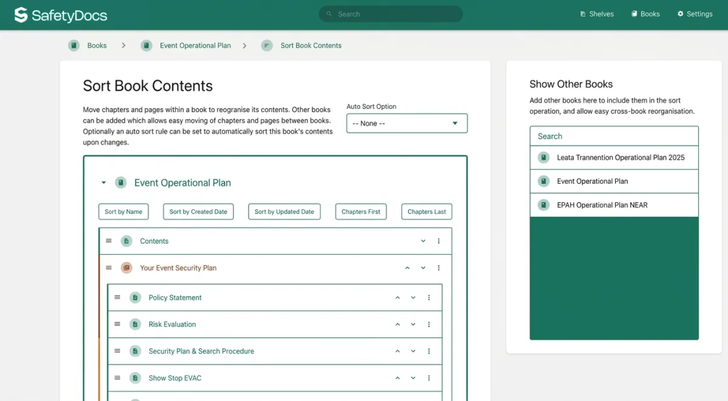Click page icon of Risk Evaluation
The height and width of the screenshot is (401, 728).
click(135, 324)
